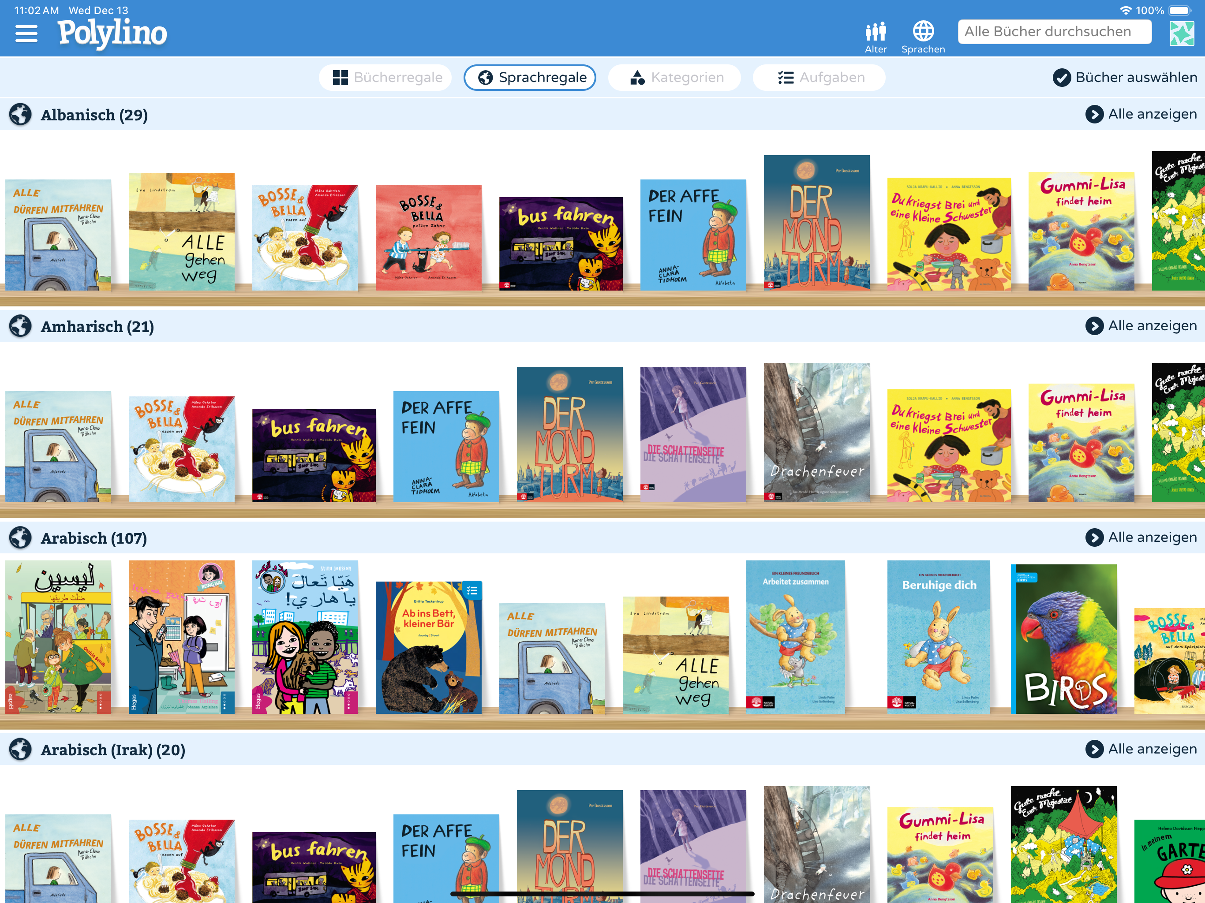The image size is (1205, 903).
Task: Open the Being Isa Arabic book
Action: tap(181, 637)
